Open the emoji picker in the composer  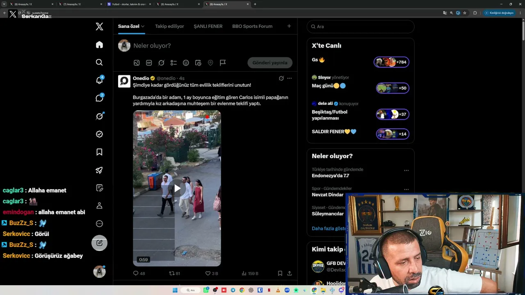(186, 63)
